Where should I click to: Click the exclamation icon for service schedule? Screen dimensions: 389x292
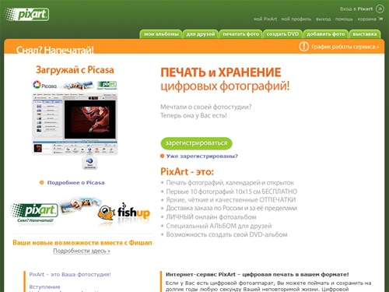(303, 47)
